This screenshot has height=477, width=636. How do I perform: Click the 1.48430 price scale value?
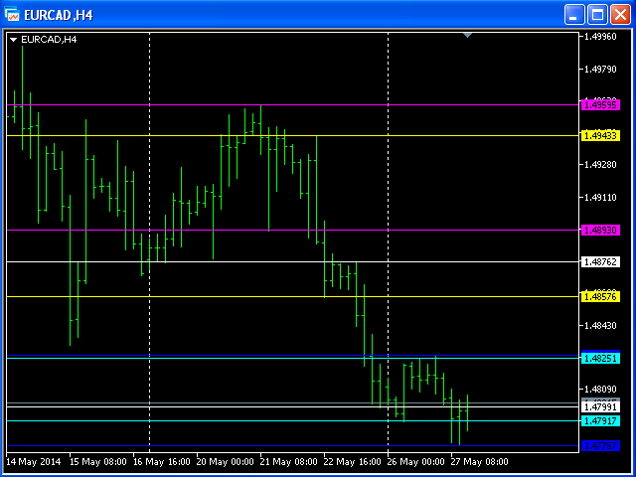pos(600,325)
